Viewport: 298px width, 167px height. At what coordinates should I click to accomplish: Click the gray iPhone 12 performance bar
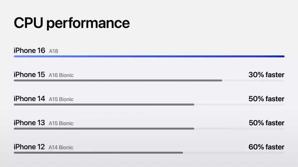pos(98,153)
